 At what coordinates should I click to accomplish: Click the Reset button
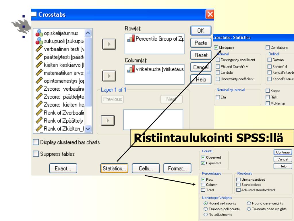tap(201, 55)
